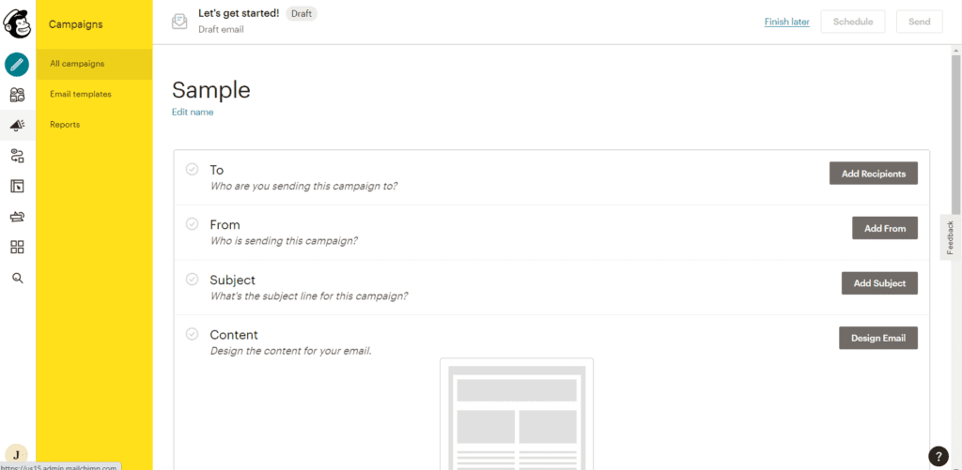Screen dimensions: 962x470
Task: Go to Reports in the menu
Action: 65,124
